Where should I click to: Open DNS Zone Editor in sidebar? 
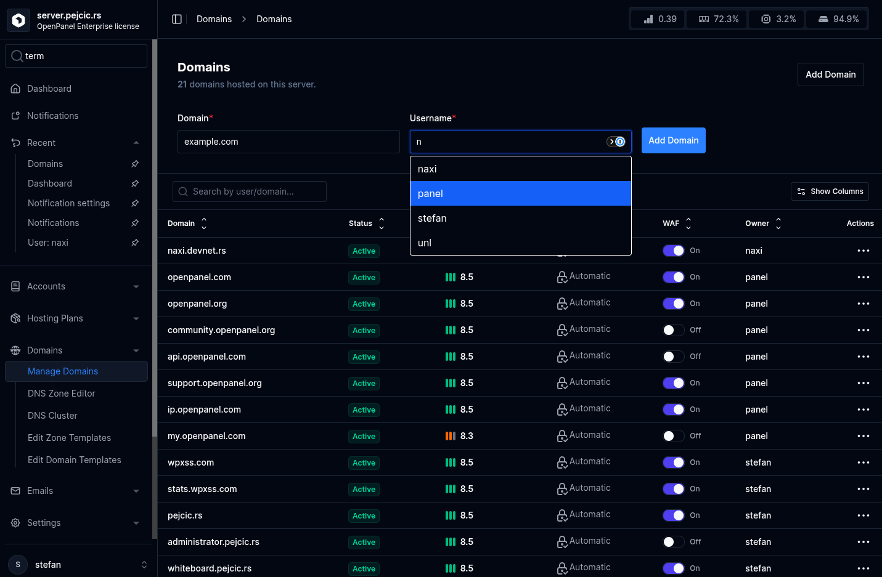(62, 393)
